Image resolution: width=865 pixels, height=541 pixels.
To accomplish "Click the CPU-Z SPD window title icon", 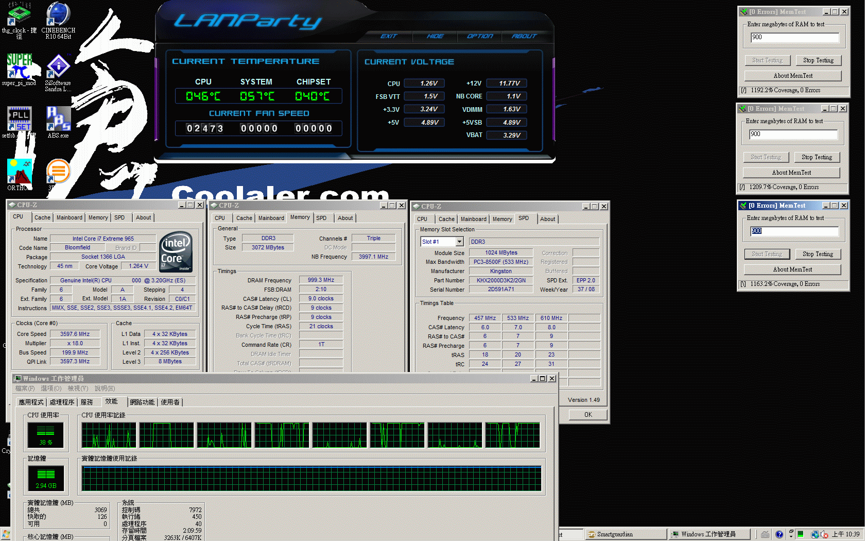I will coord(417,207).
